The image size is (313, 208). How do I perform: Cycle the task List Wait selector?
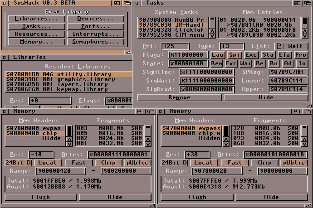(x=295, y=46)
